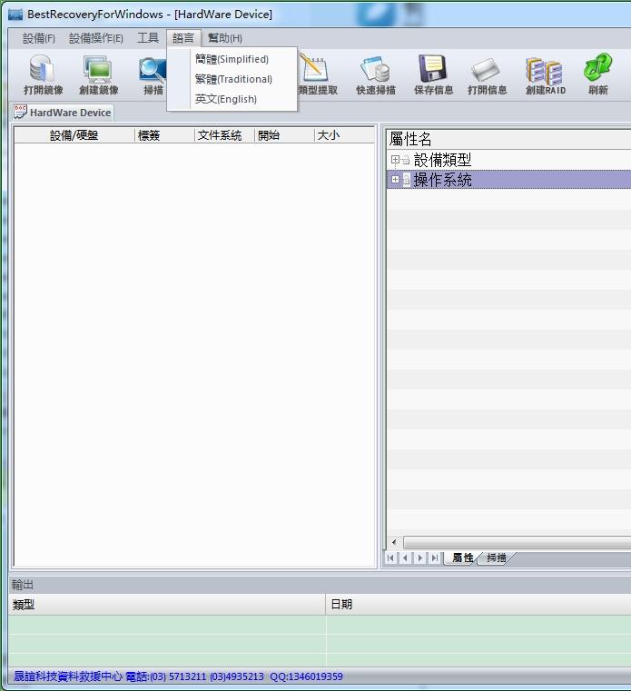
Task: Click the QQ:1346019359 status bar text
Action: 306,676
